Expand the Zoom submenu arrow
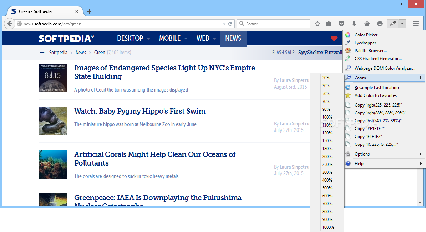This screenshot has width=426, height=232. point(421,78)
